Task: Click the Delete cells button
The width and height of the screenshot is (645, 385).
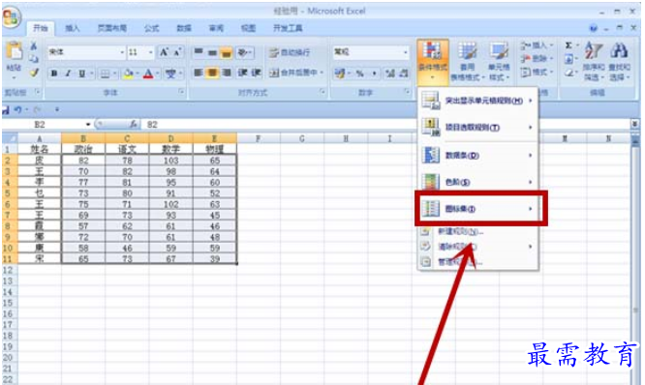Action: [x=536, y=59]
